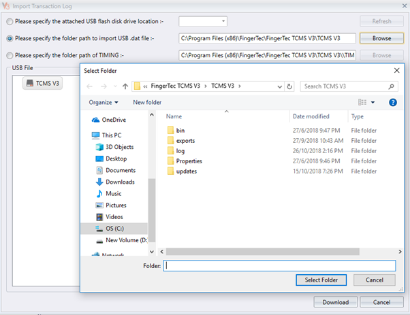This screenshot has height=315, width=410.
Task: Open Documents in the navigation pane
Action: (116, 170)
